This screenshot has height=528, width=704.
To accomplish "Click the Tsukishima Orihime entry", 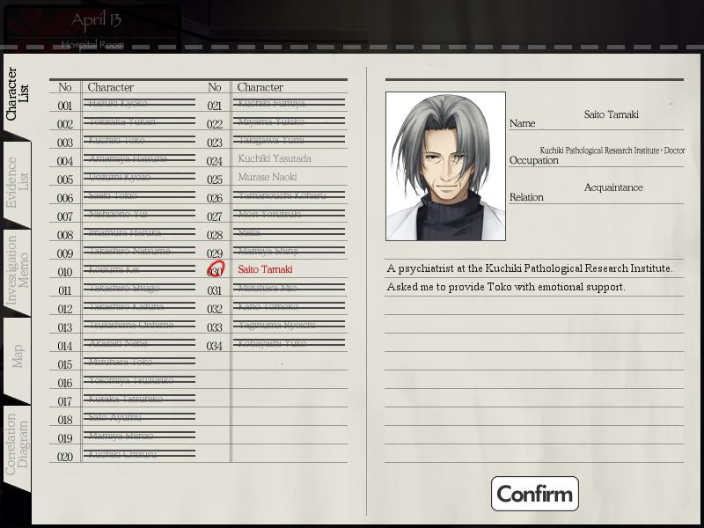I will coord(139,324).
